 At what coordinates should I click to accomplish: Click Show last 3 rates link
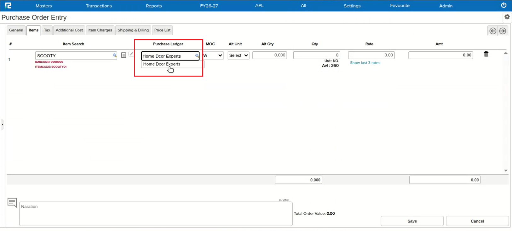point(365,63)
